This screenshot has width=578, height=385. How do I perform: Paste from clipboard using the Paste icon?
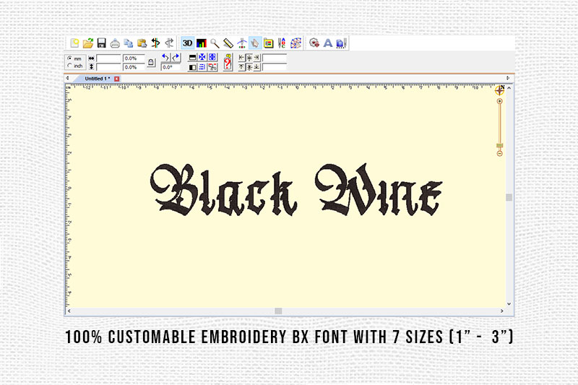142,43
